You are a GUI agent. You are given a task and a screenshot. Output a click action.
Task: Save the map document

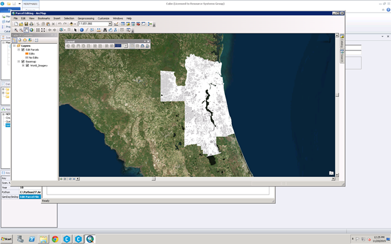coord(26,24)
